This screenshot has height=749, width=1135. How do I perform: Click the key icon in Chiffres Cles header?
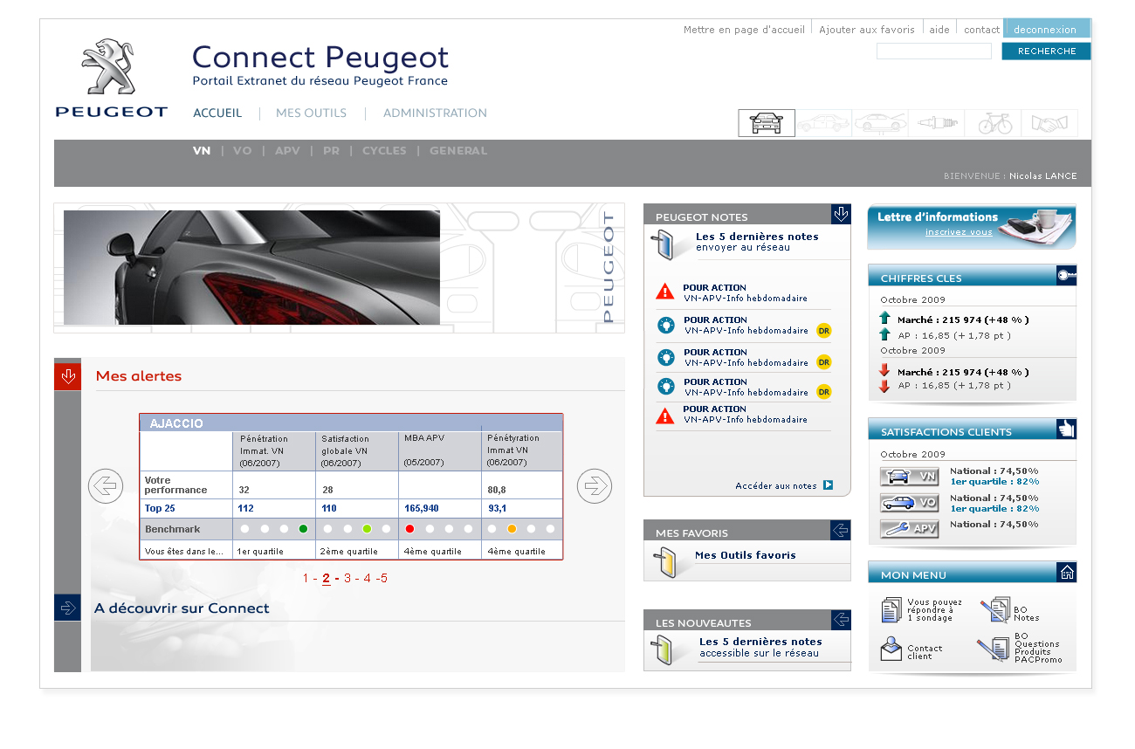pyautogui.click(x=1066, y=276)
